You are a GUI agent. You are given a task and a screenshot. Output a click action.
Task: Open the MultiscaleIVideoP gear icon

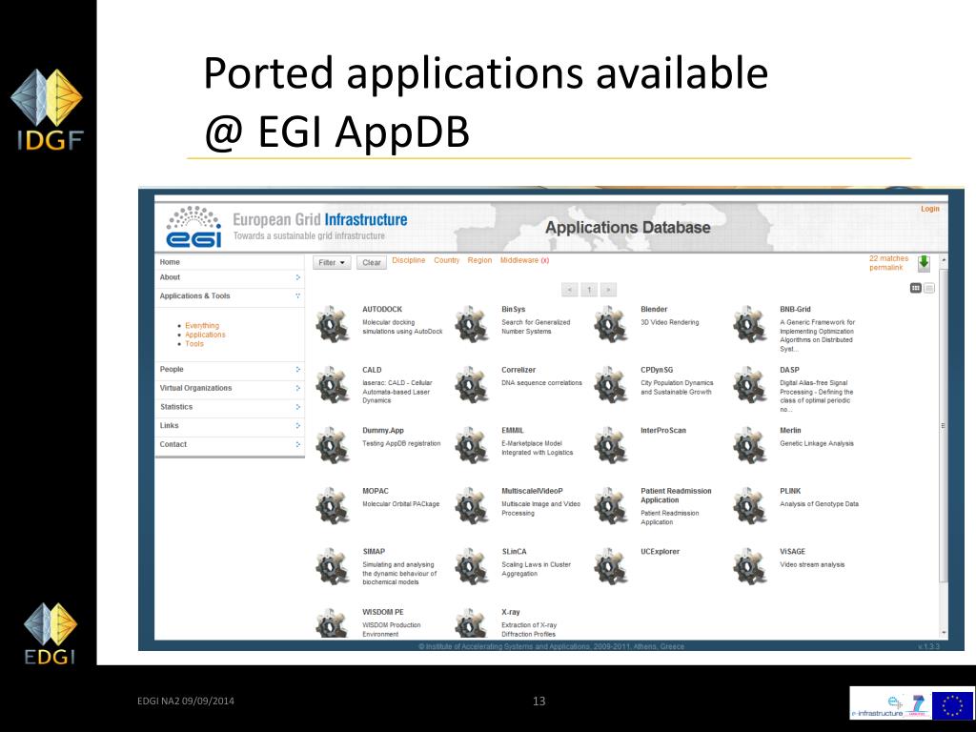472,506
